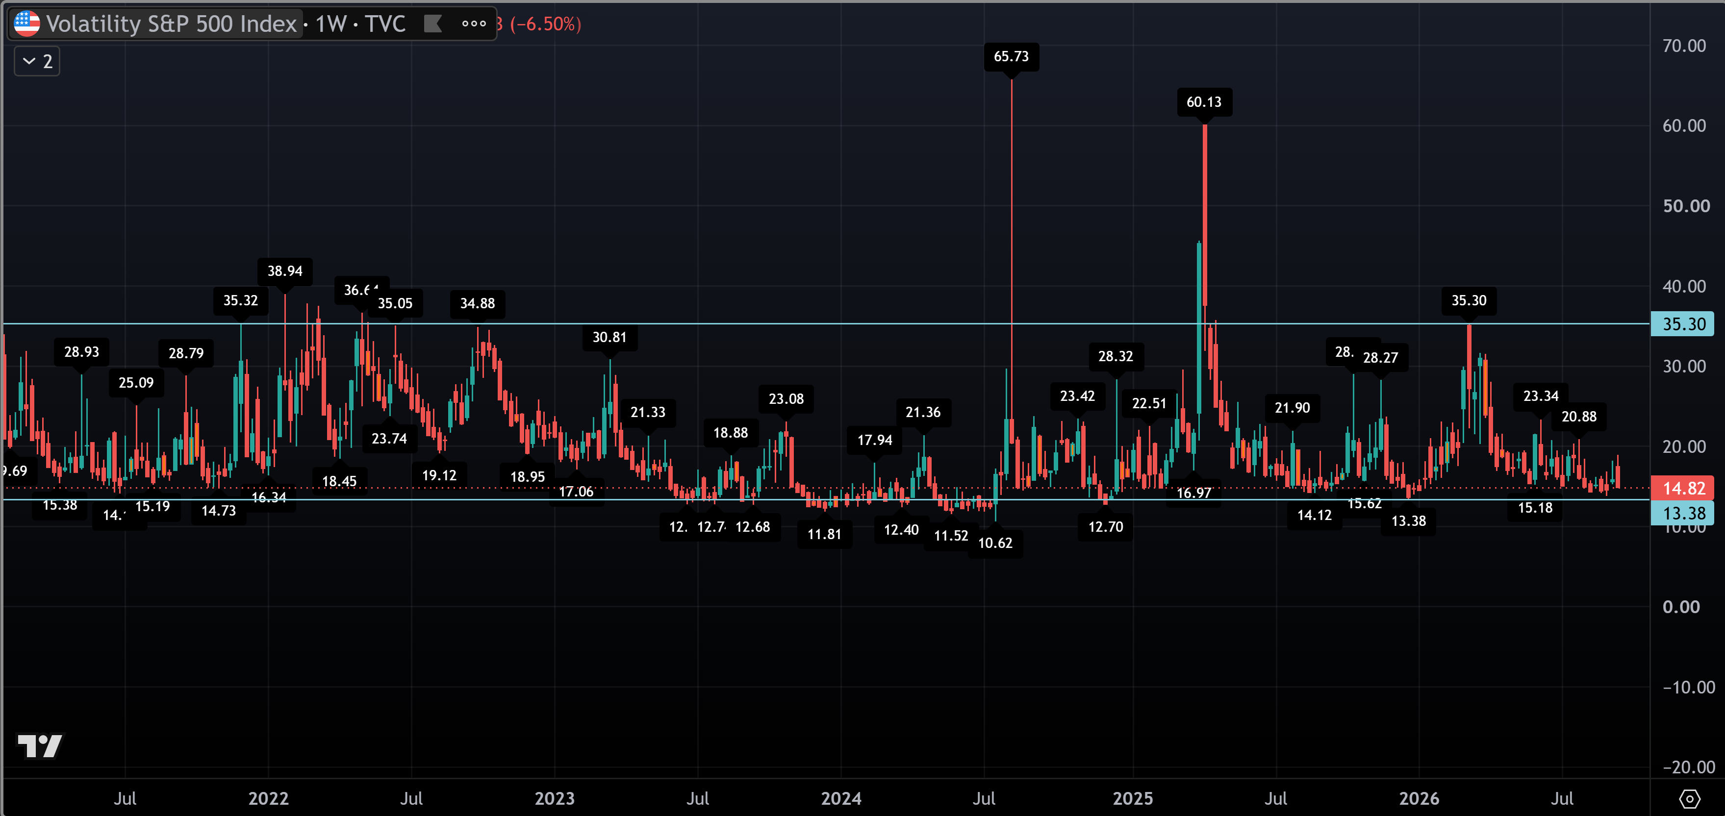The height and width of the screenshot is (816, 1725).
Task: Click the 28.32 pivot label
Action: click(1116, 356)
